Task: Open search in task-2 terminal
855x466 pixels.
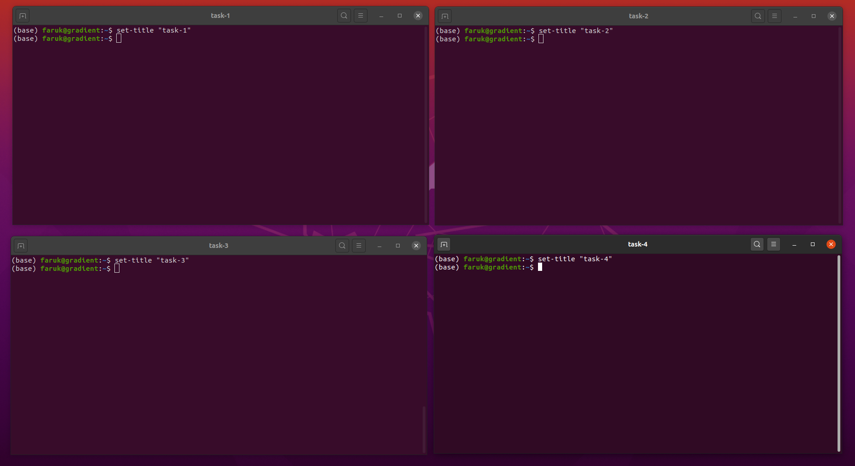Action: tap(758, 16)
